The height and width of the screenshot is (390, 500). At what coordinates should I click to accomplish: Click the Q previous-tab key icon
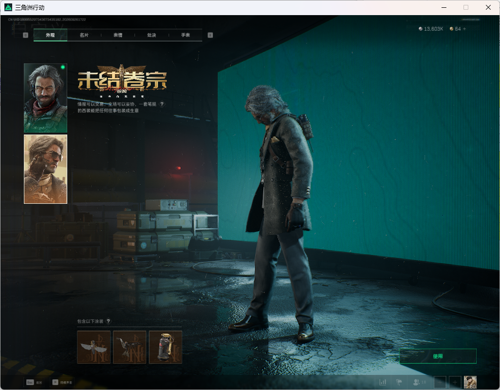(x=25, y=35)
